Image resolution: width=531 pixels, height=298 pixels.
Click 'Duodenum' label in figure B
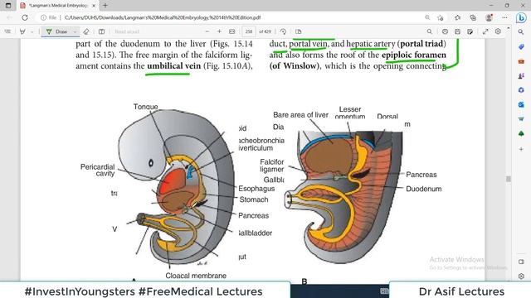pos(424,189)
